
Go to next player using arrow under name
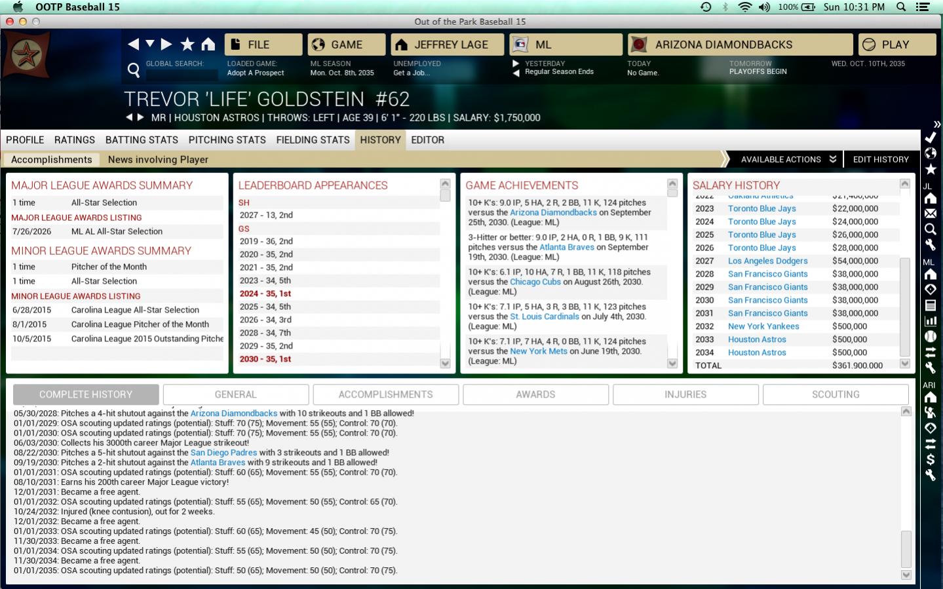(x=140, y=118)
